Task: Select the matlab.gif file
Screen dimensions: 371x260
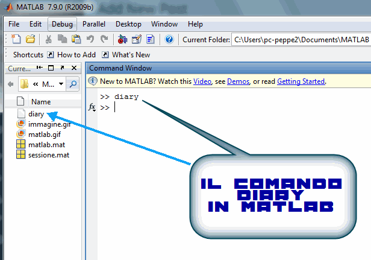Action: tap(45, 135)
